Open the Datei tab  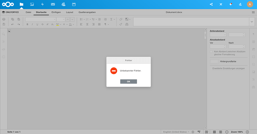click(x=28, y=12)
